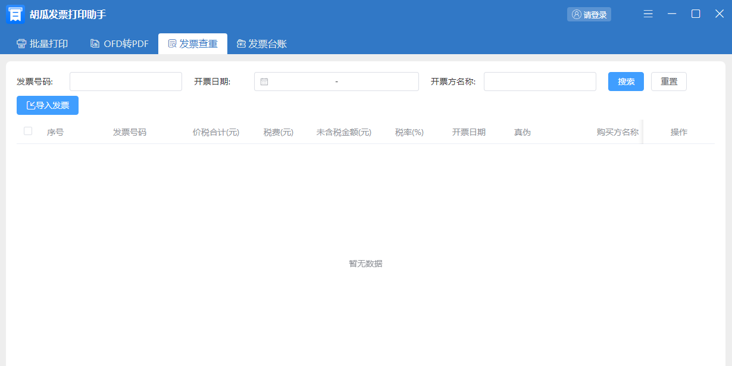The width and height of the screenshot is (732, 366).
Task: Open the 开票日期 date range picker
Action: click(337, 82)
